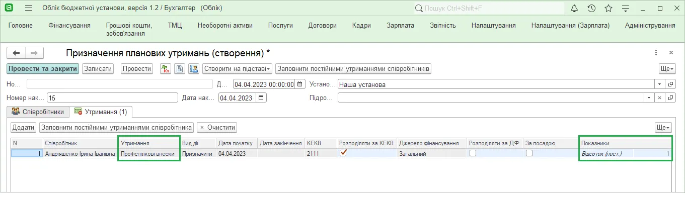
Task: Show the Дт/Кт document postings icon
Action: (166, 69)
